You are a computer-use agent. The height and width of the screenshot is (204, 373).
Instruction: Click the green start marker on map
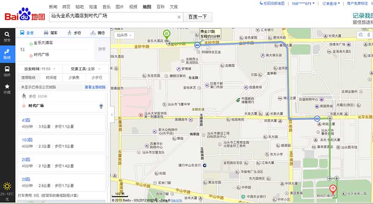click(x=166, y=34)
